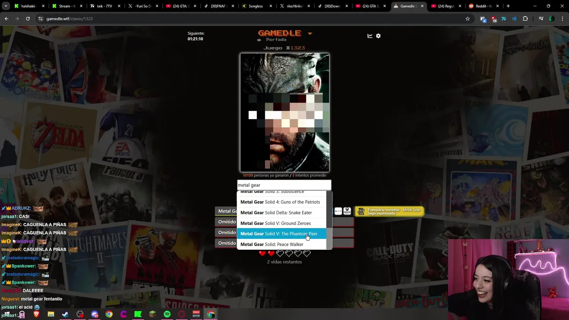Switch to the -Yuri So D X tab

click(x=143, y=6)
